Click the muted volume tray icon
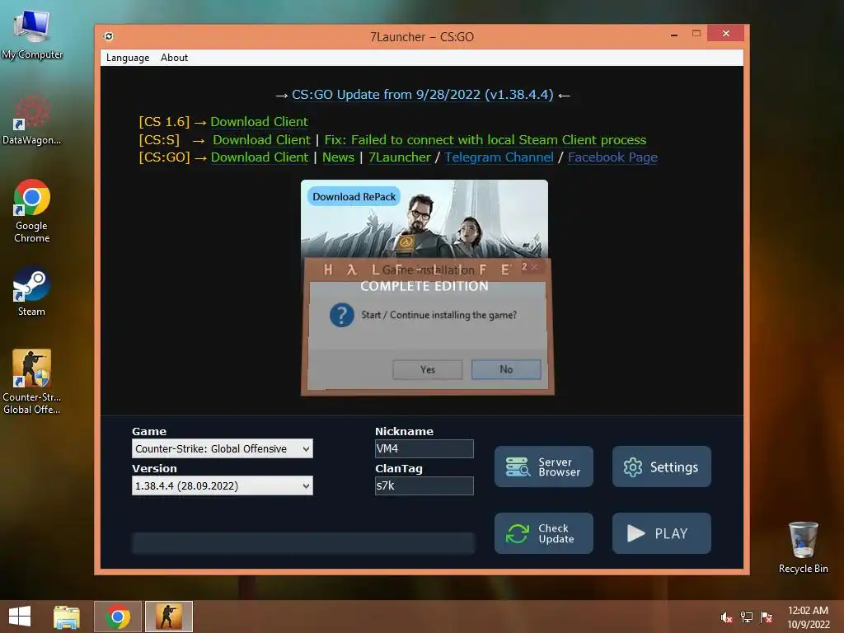844x633 pixels. [x=726, y=617]
